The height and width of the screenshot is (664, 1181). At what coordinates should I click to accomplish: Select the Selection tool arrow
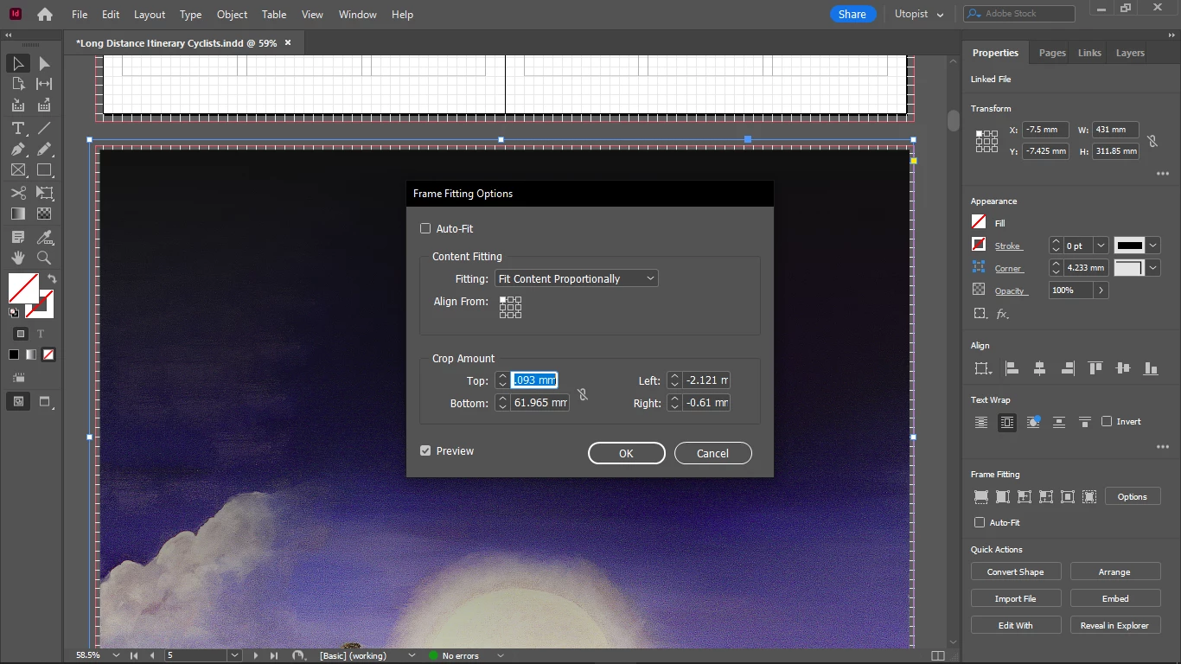coord(18,63)
